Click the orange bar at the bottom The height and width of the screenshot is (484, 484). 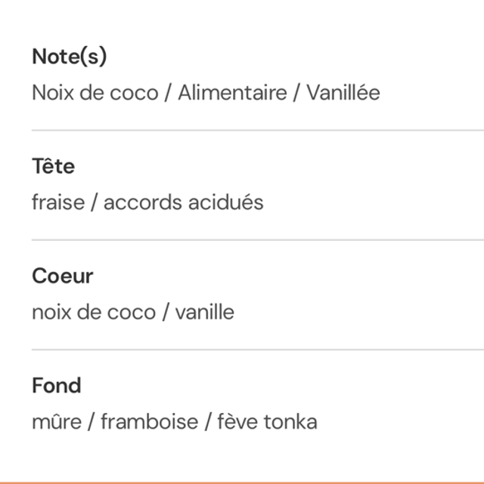click(242, 481)
